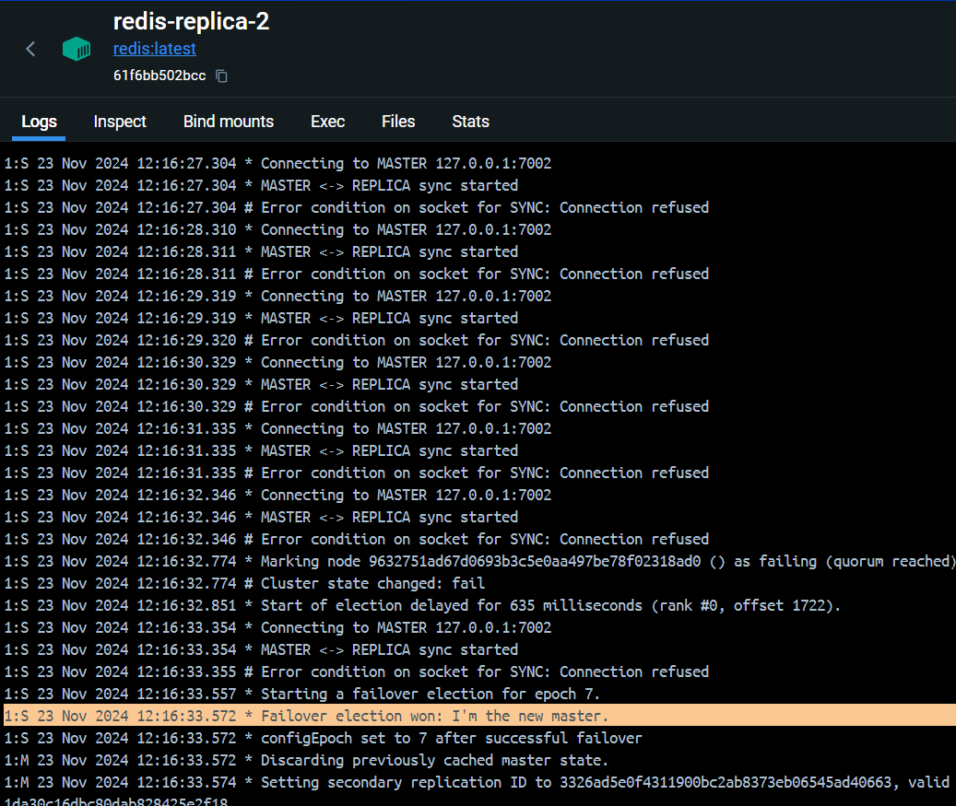Click 'Starting a failover election for epoch 7' line

(302, 694)
